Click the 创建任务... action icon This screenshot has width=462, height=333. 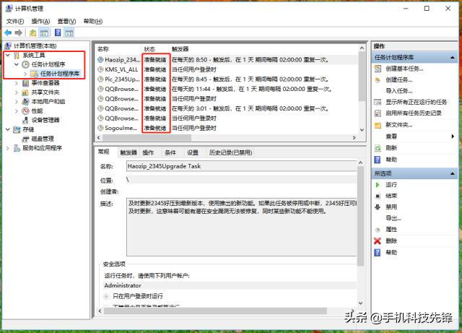click(x=378, y=80)
